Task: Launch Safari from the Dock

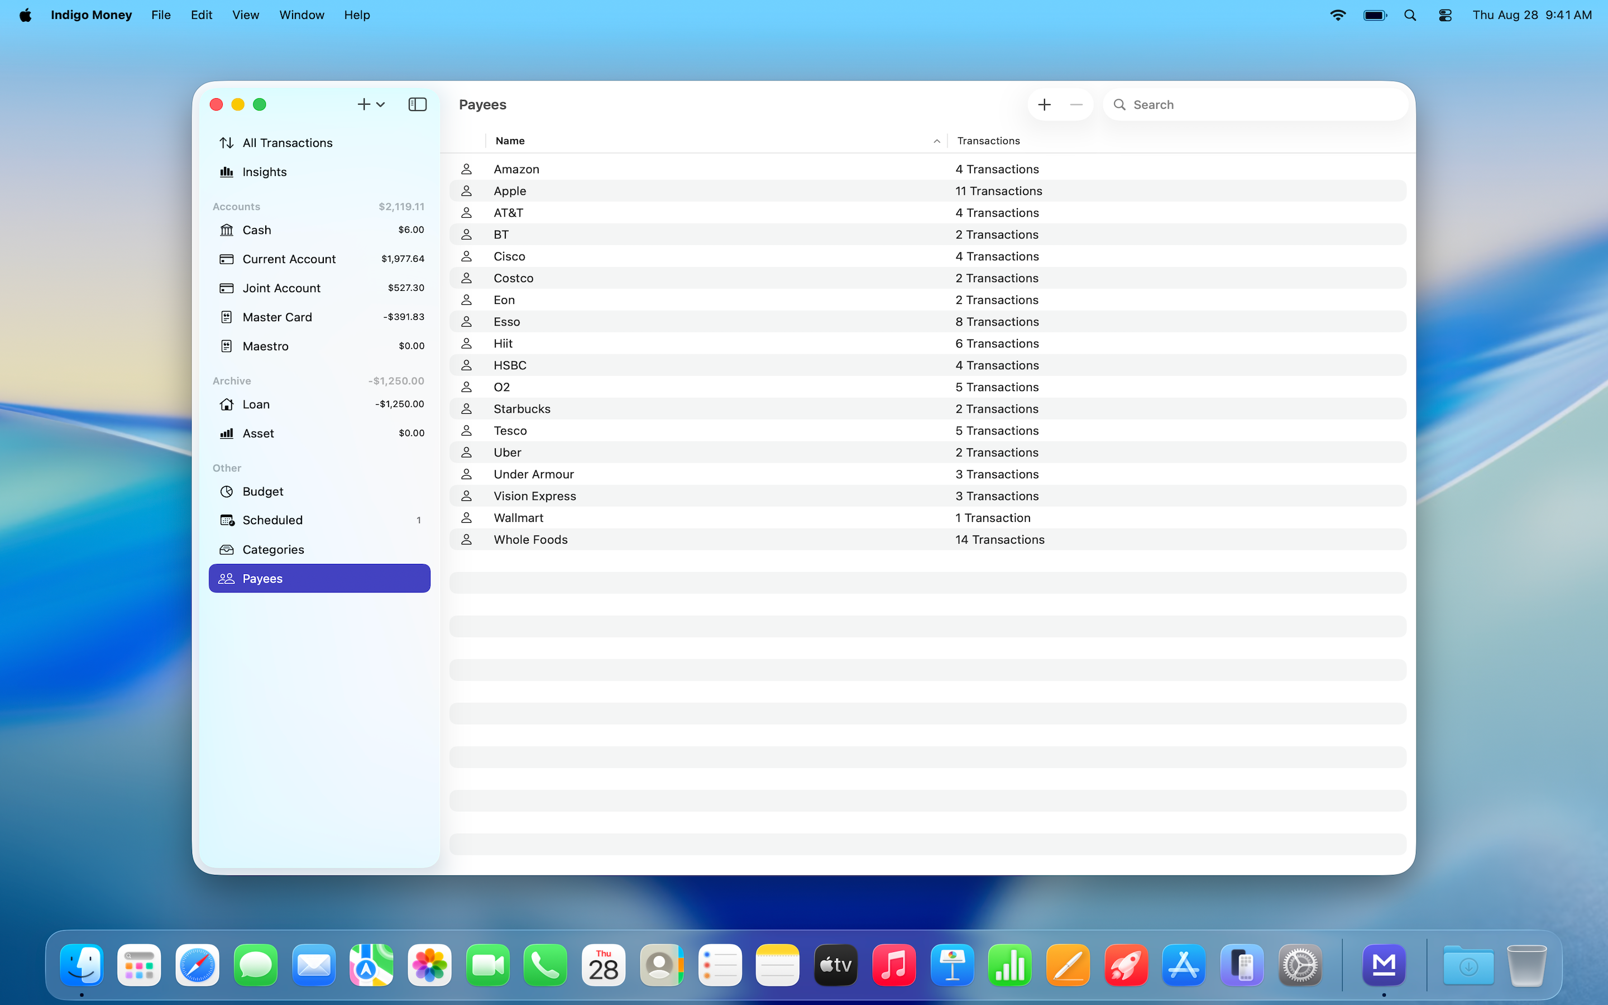Action: [197, 965]
